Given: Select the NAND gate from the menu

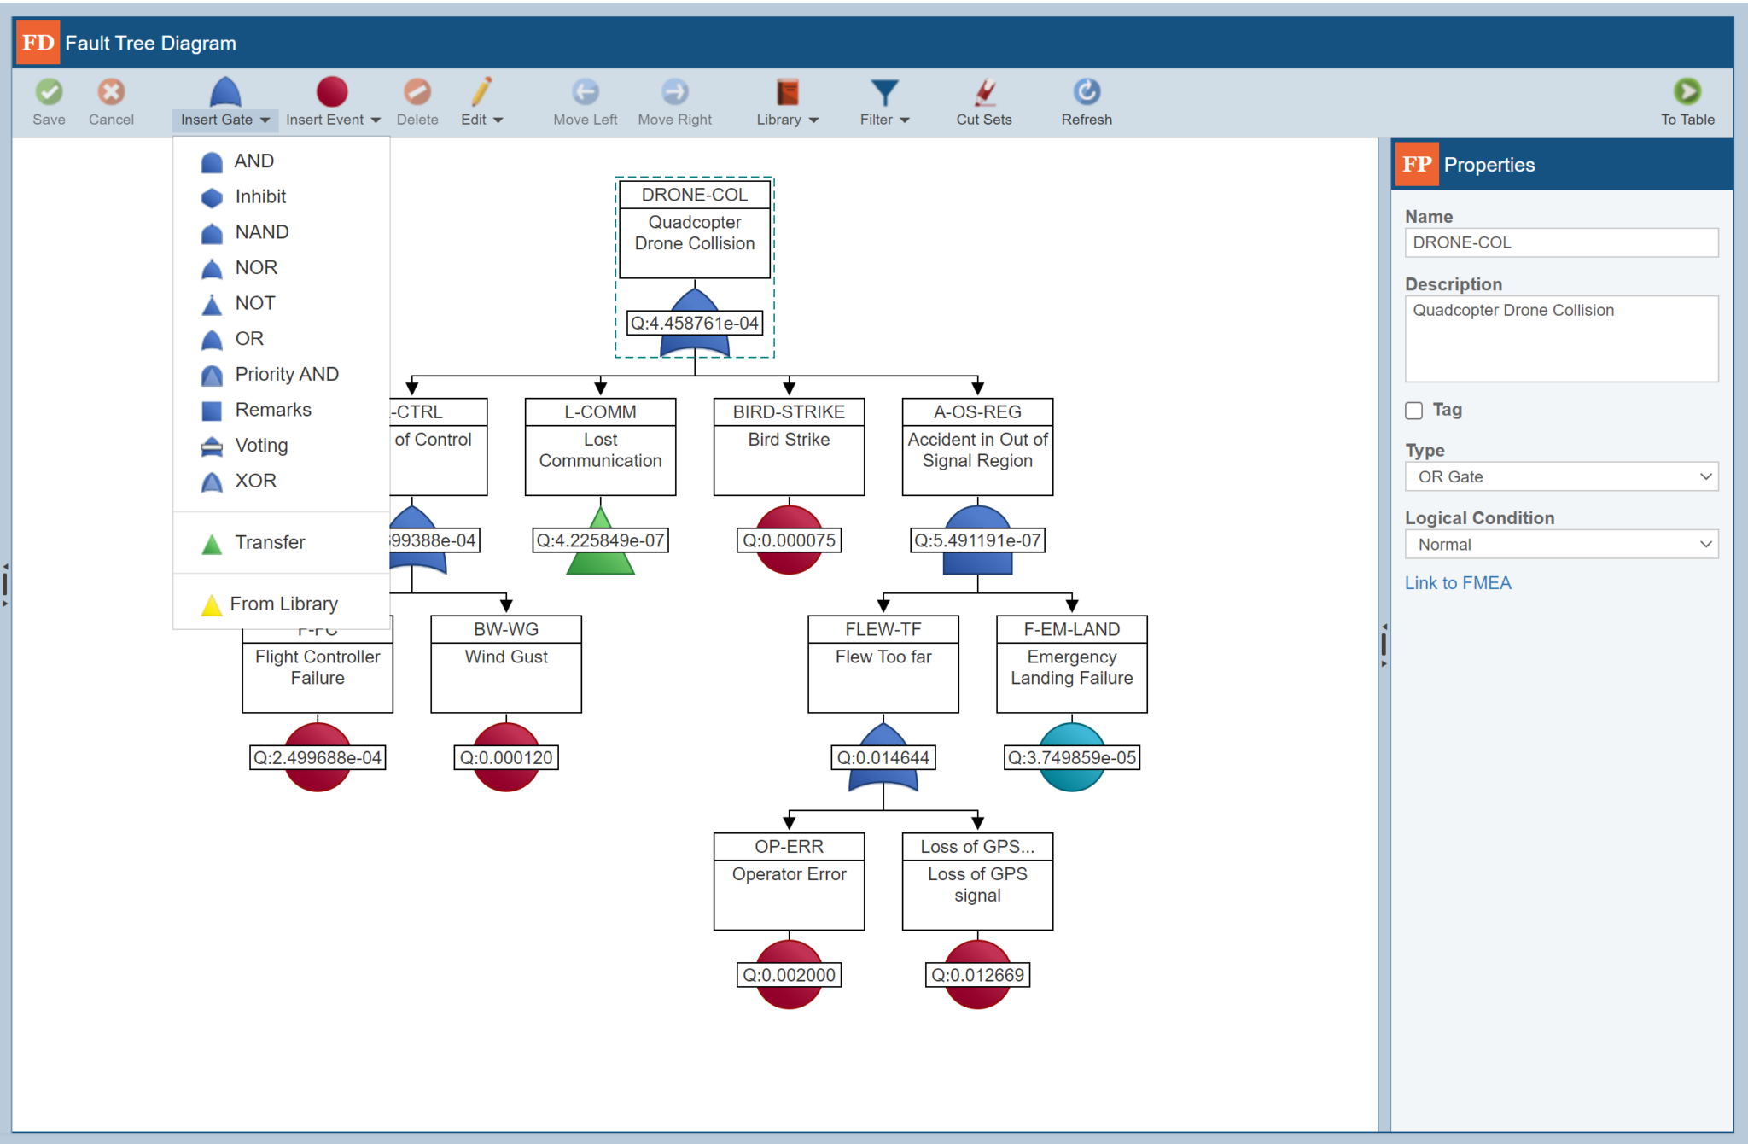Looking at the screenshot, I should (261, 231).
